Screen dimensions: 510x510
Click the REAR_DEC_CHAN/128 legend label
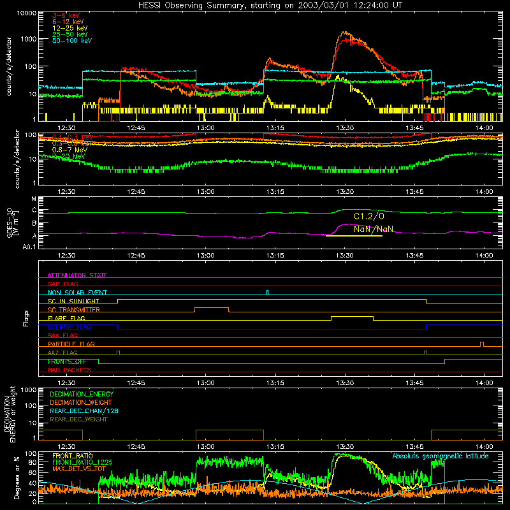point(84,411)
